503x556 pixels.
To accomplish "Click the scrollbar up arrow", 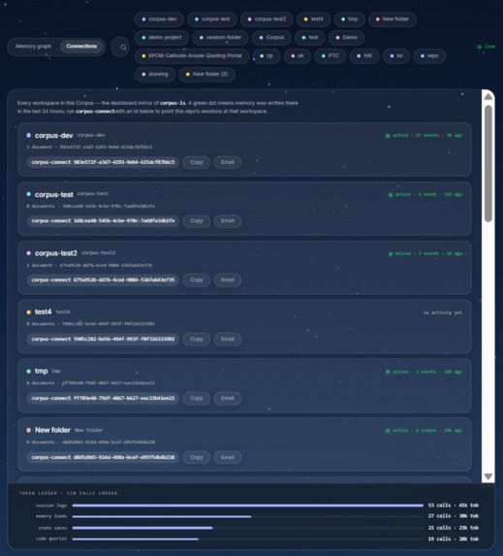I will click(x=488, y=97).
